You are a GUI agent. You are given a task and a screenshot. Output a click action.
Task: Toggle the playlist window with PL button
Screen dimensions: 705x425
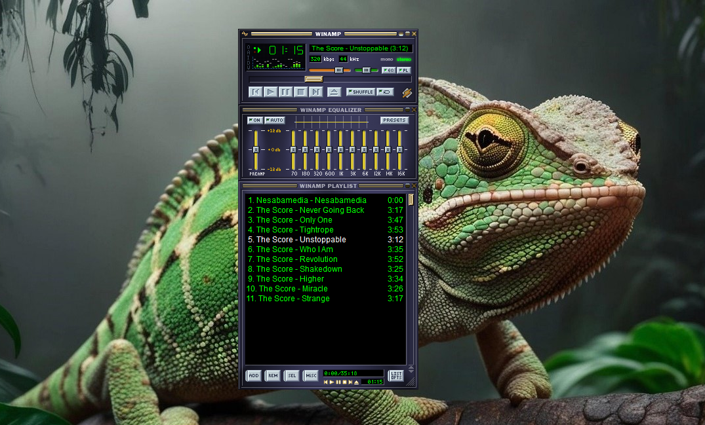click(404, 70)
